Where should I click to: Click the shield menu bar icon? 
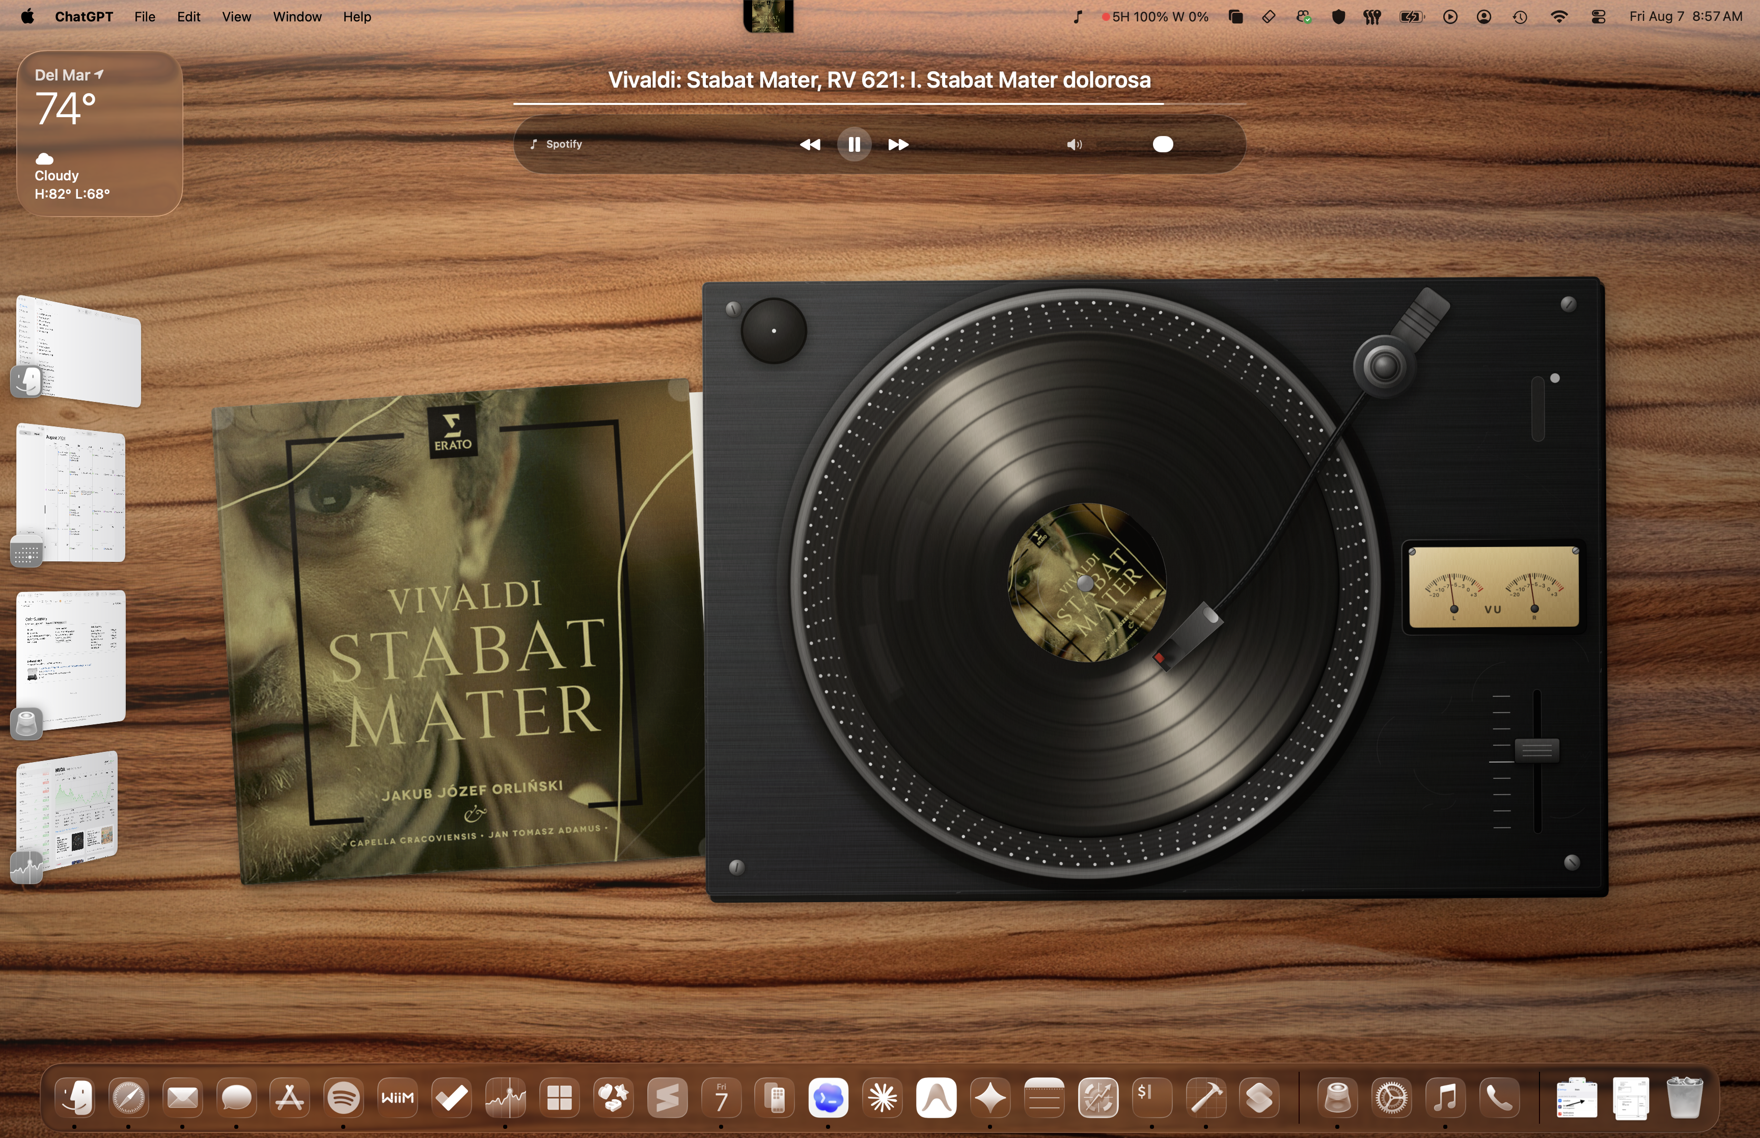point(1337,16)
